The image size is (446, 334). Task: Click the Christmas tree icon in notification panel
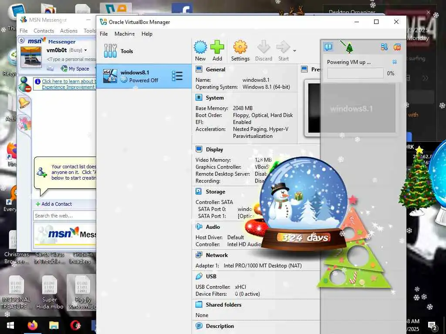[x=349, y=47]
